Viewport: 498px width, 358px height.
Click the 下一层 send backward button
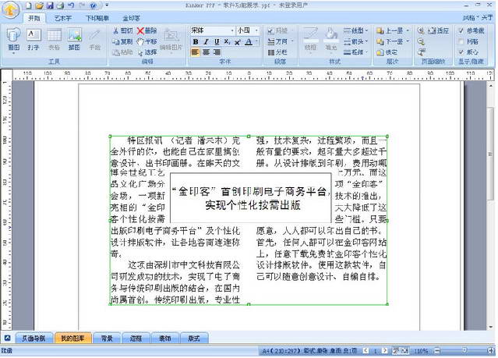click(393, 41)
